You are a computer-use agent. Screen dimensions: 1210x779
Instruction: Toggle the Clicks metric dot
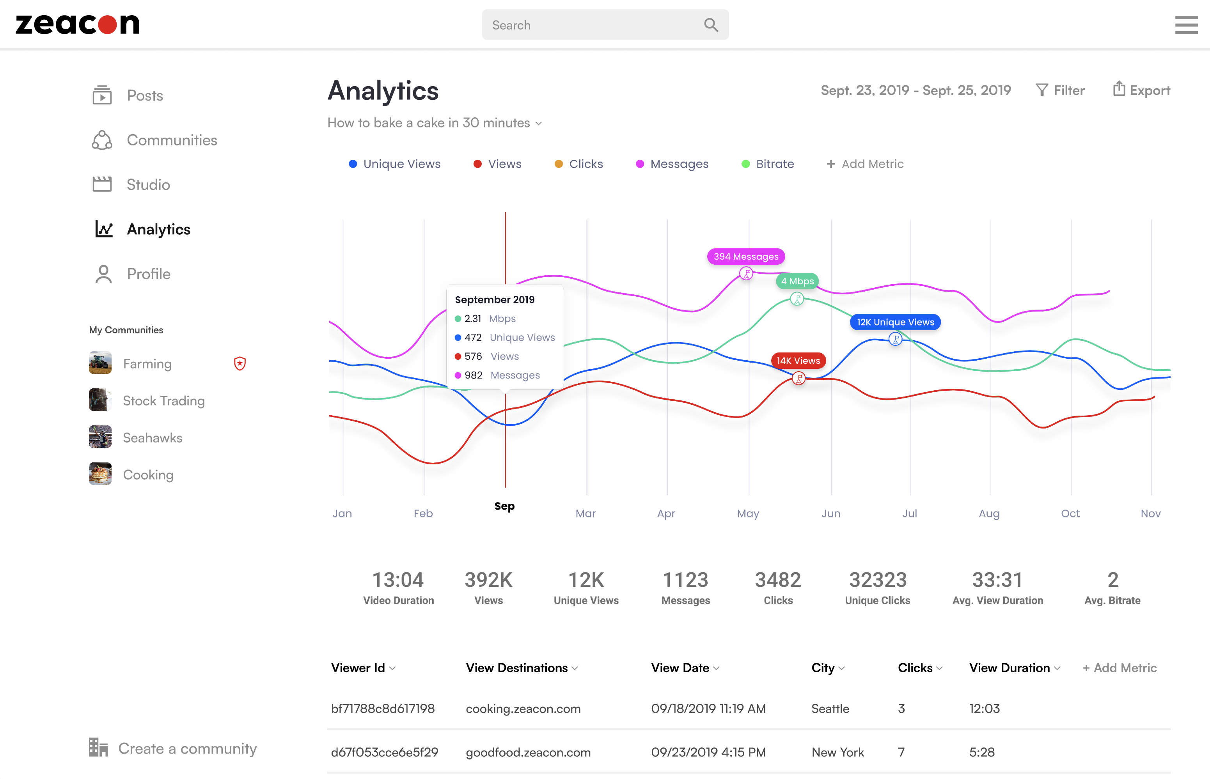pos(559,164)
